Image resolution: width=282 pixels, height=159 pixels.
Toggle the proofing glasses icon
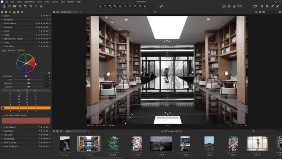pos(240,6)
